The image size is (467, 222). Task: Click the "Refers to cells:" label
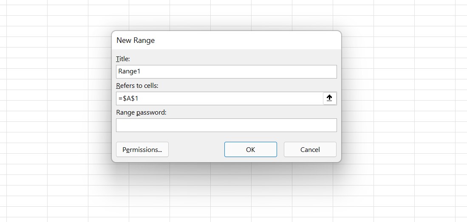[x=137, y=86]
